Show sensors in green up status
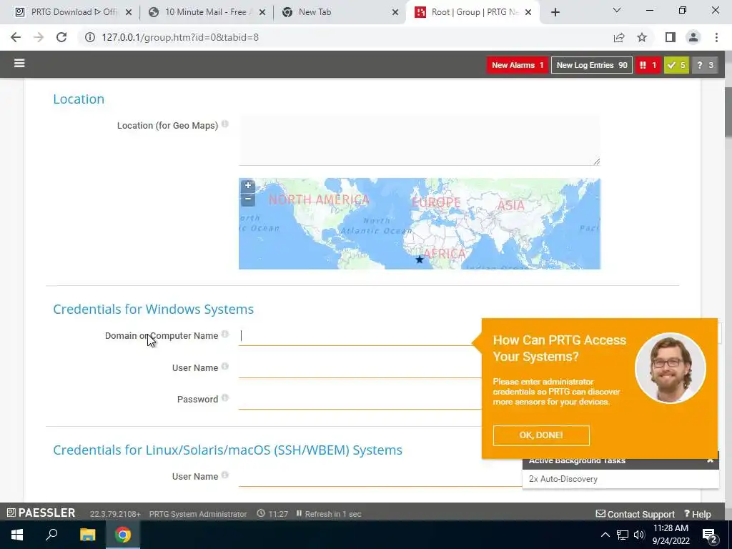This screenshot has width=732, height=549. pos(676,65)
